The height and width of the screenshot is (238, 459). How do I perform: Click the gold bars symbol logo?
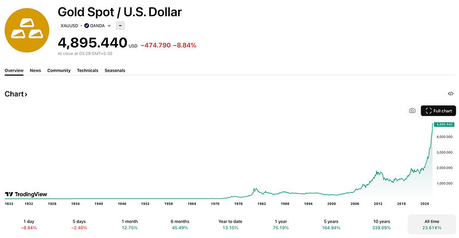click(27, 30)
